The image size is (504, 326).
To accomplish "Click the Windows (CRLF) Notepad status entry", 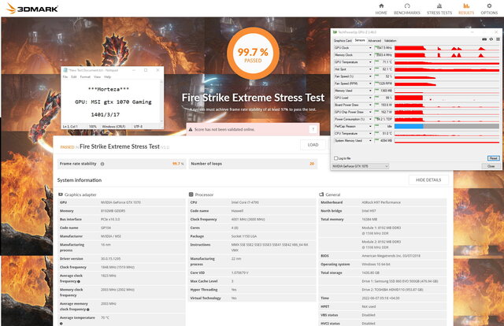I will click(x=113, y=127).
